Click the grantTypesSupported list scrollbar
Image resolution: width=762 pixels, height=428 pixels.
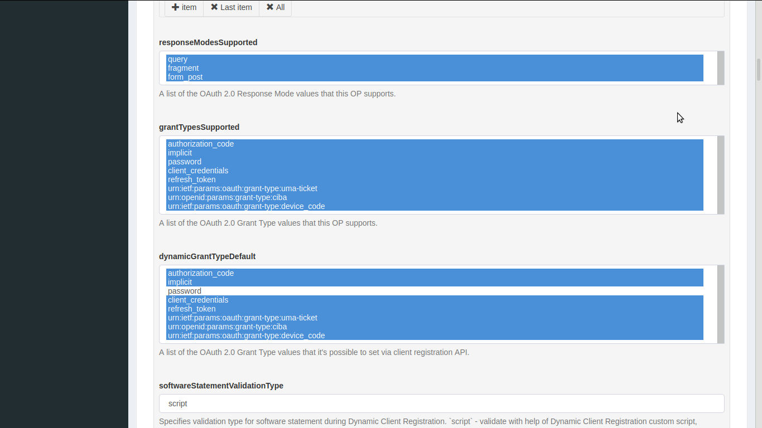721,175
